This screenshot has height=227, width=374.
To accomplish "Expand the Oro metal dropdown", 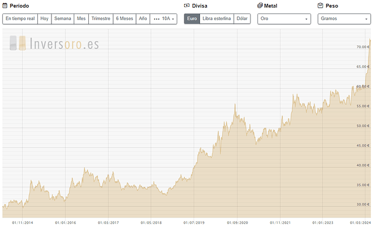I will [284, 18].
